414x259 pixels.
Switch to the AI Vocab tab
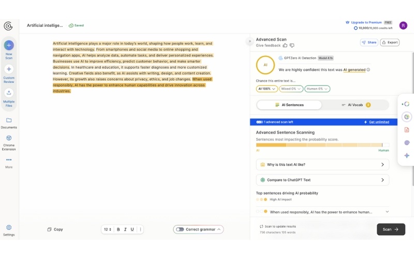[356, 105]
